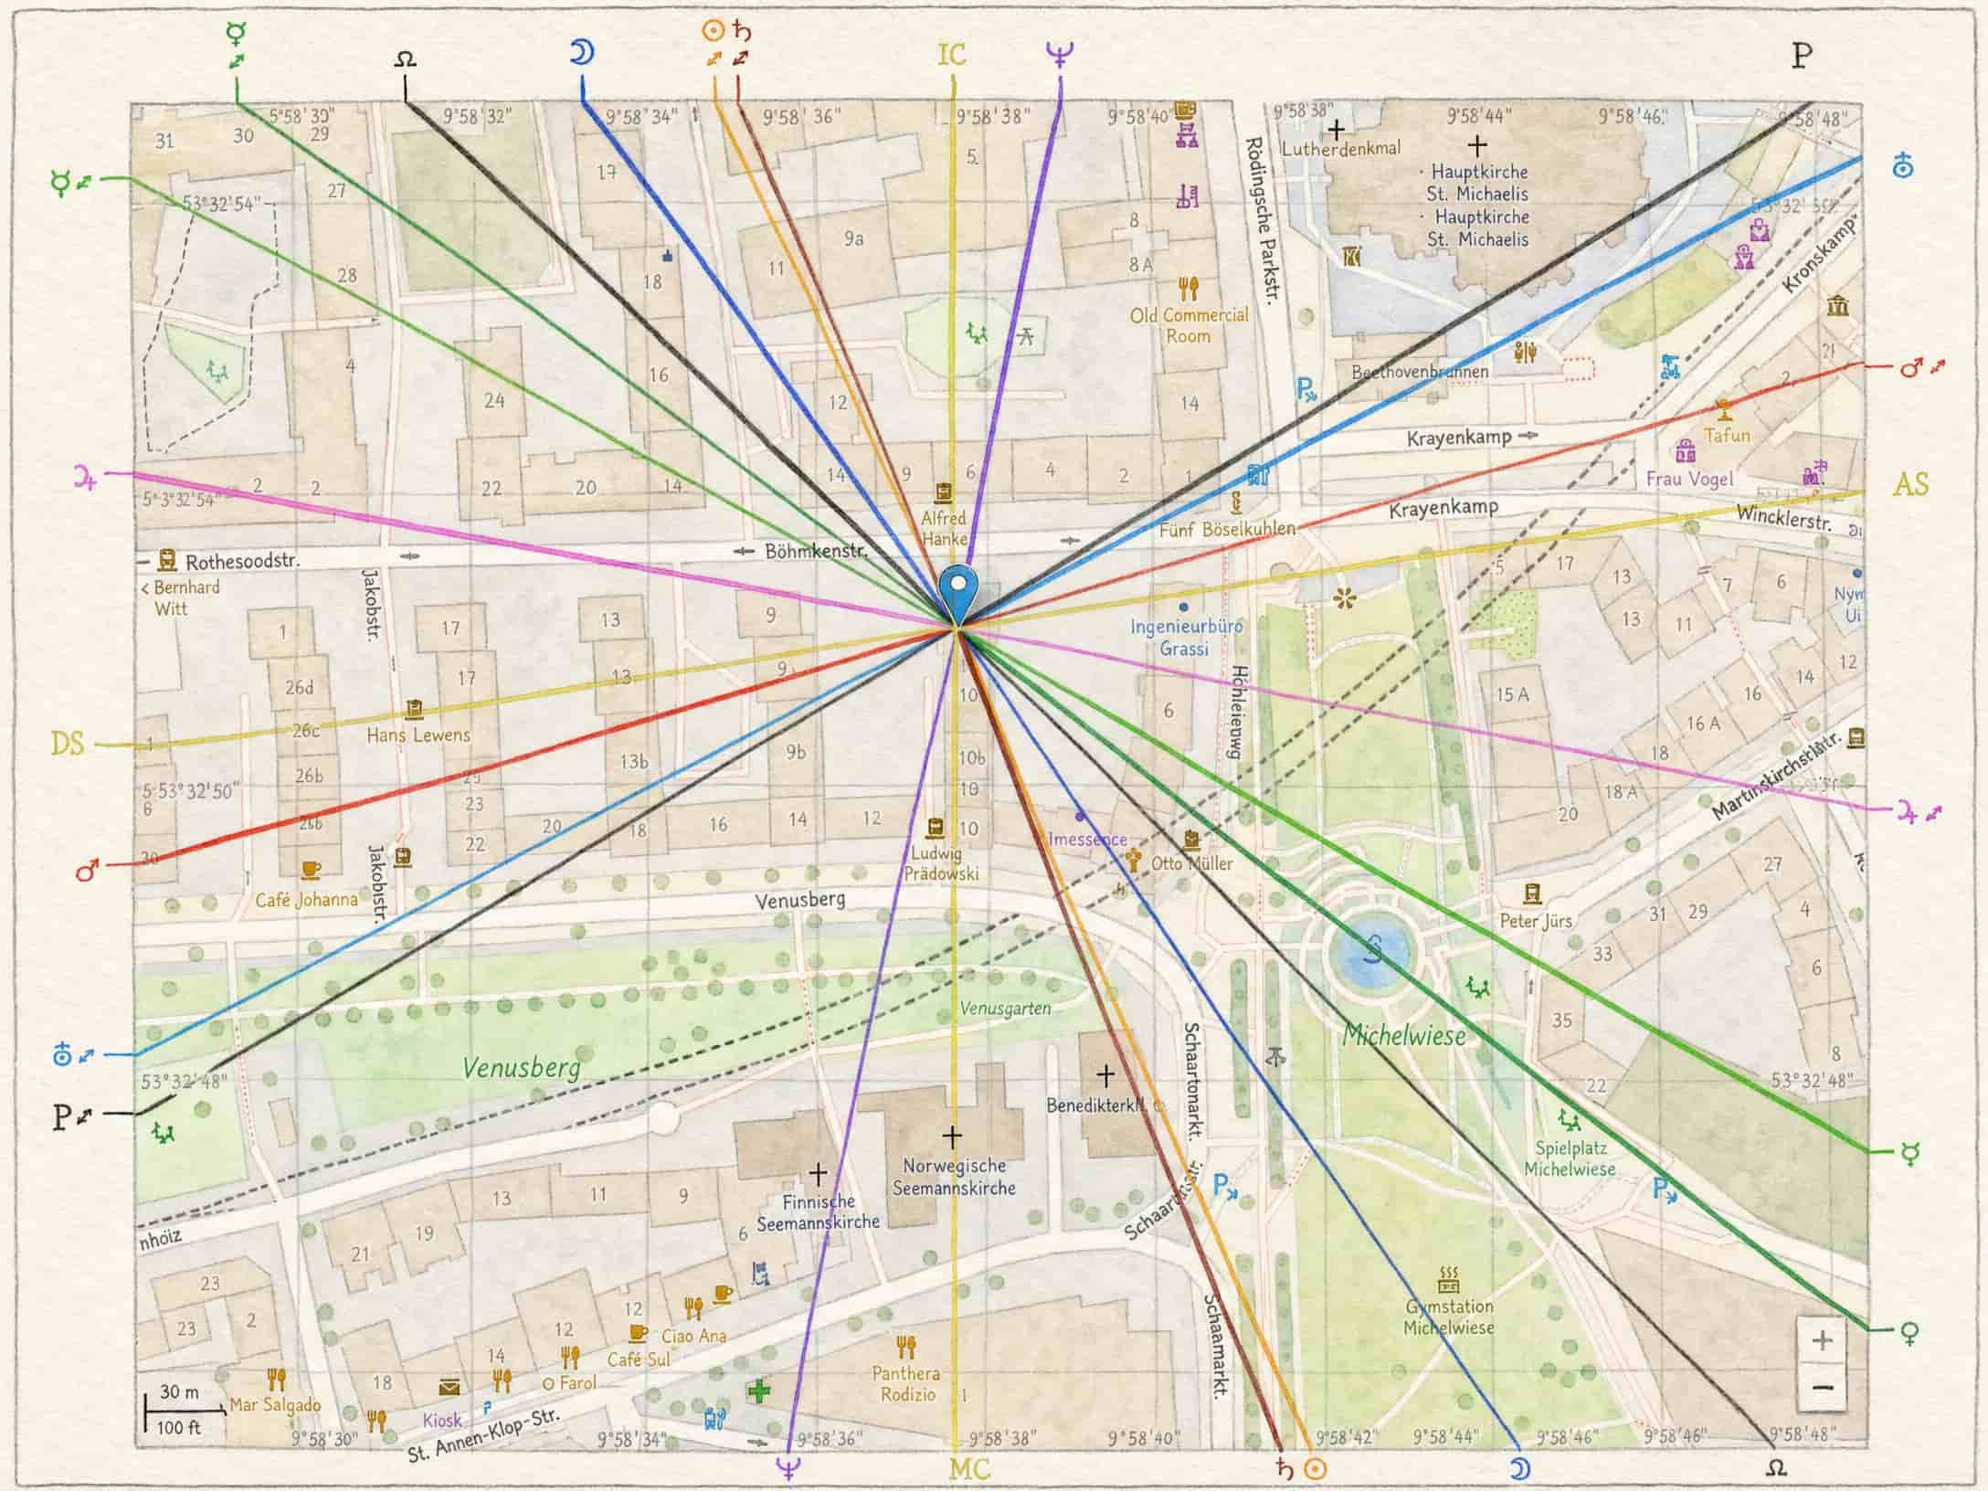Select the green Mercury symbol at the top edge

pos(236,35)
